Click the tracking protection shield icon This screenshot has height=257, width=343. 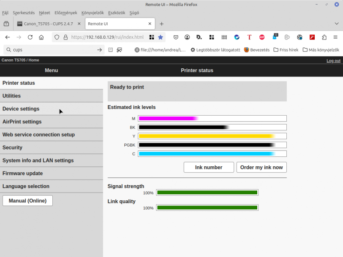tap(57, 37)
